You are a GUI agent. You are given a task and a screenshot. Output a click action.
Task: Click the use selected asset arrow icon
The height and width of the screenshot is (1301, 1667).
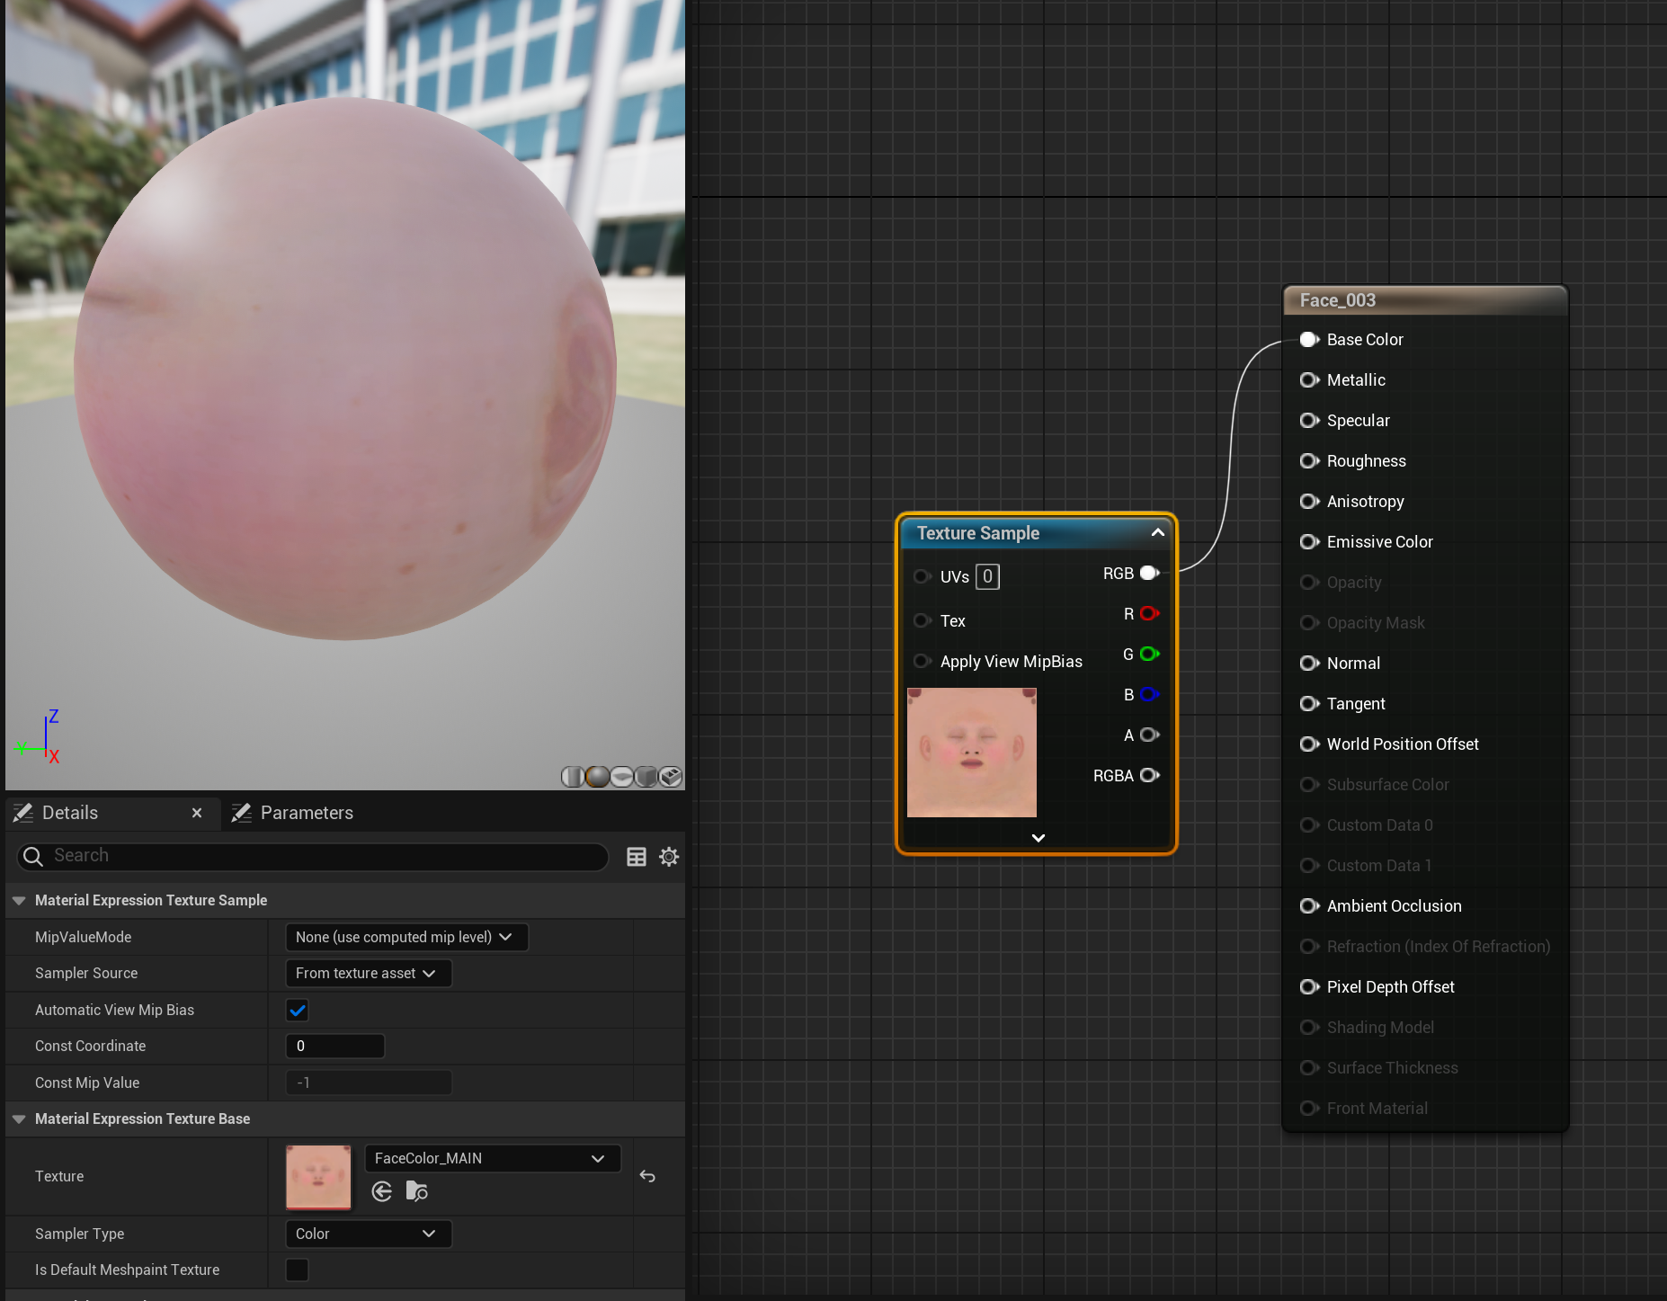coord(381,1191)
